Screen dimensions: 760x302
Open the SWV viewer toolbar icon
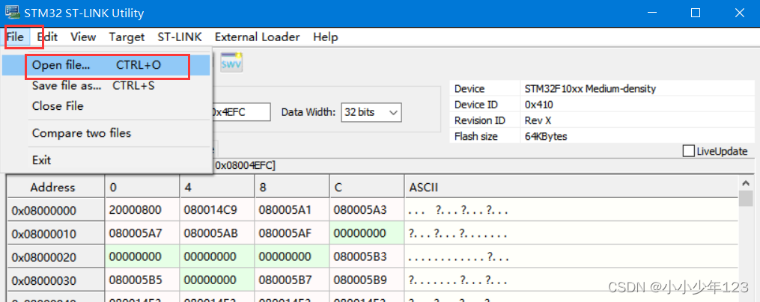point(231,63)
